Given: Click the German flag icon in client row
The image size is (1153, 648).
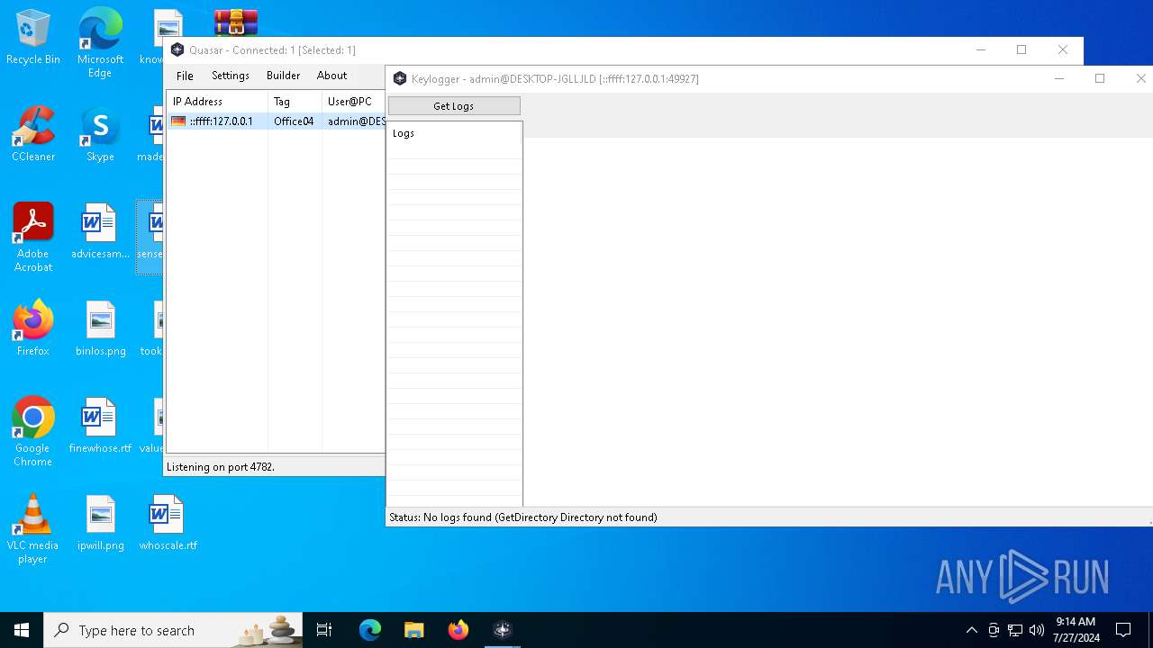Looking at the screenshot, I should tap(178, 121).
